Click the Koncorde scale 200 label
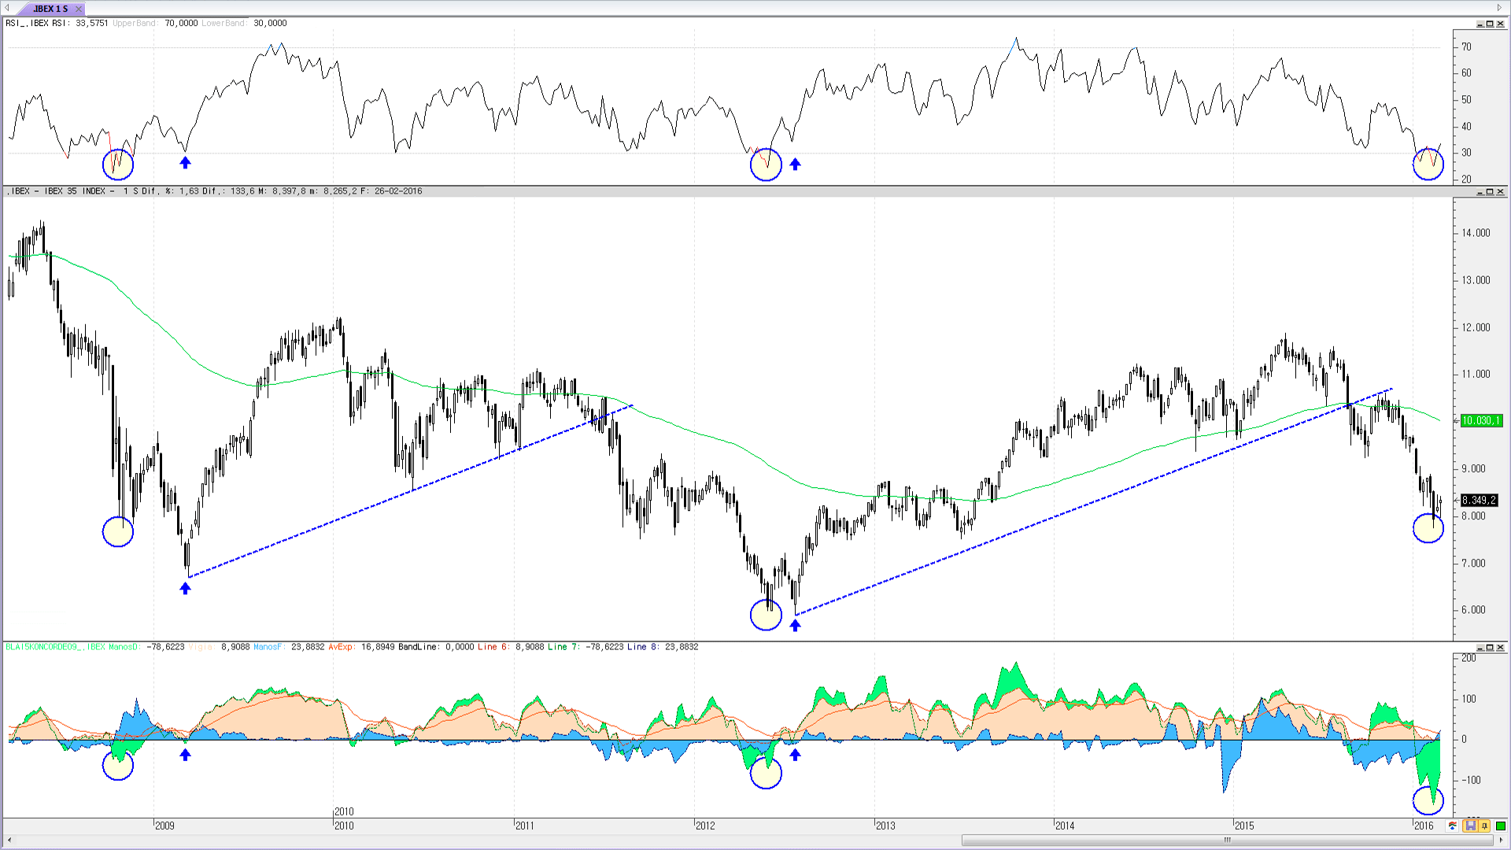This screenshot has height=850, width=1511. point(1469,658)
